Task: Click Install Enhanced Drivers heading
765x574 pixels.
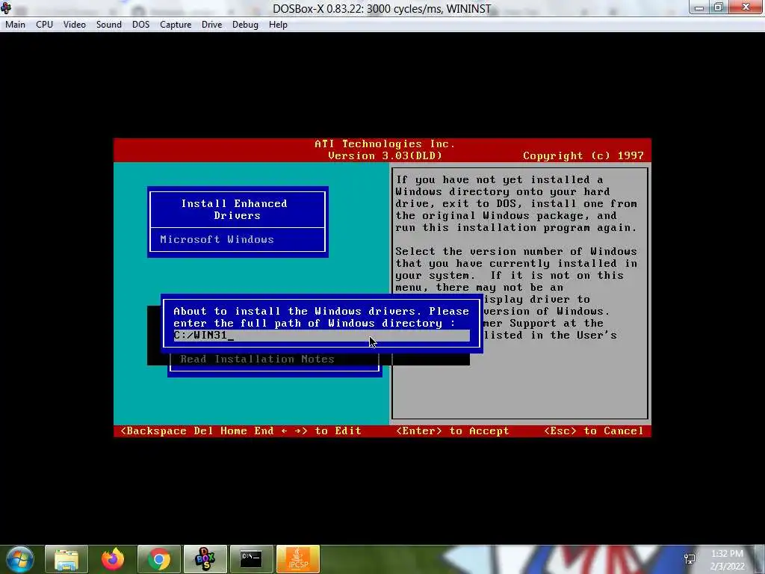Action: click(235, 209)
